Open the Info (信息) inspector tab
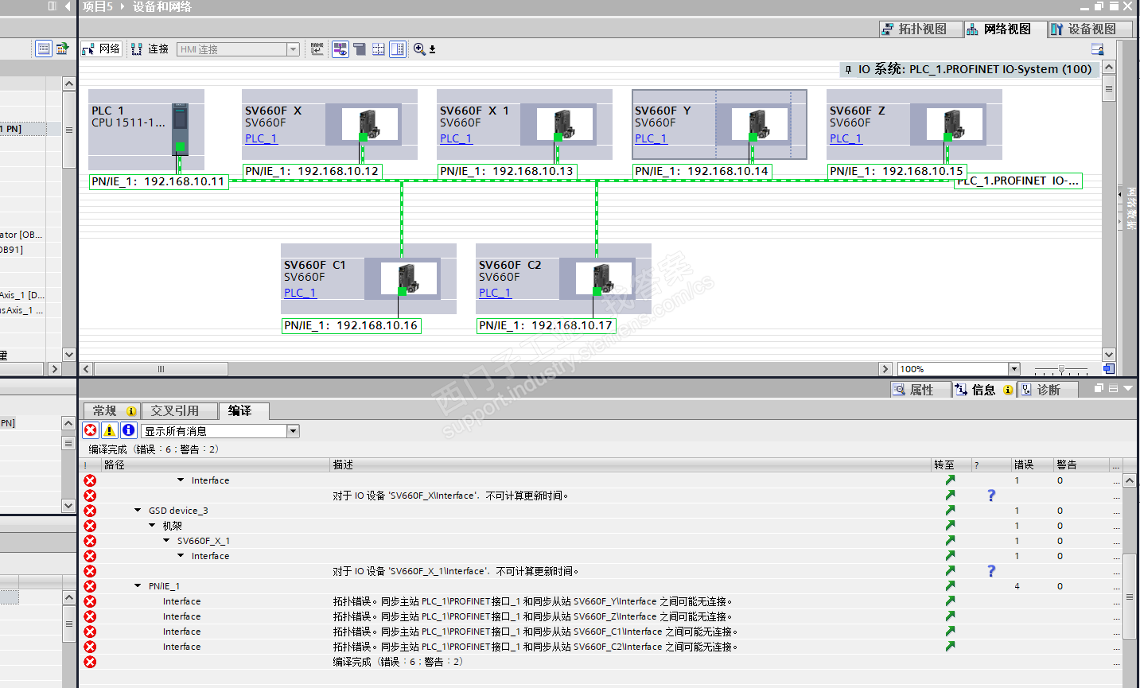1140x688 pixels. click(984, 390)
